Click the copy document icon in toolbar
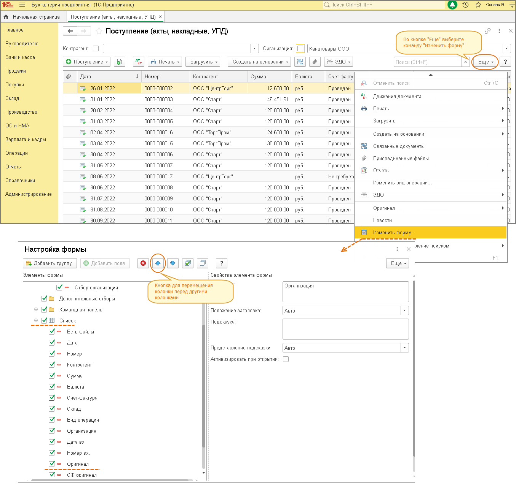 click(120, 62)
